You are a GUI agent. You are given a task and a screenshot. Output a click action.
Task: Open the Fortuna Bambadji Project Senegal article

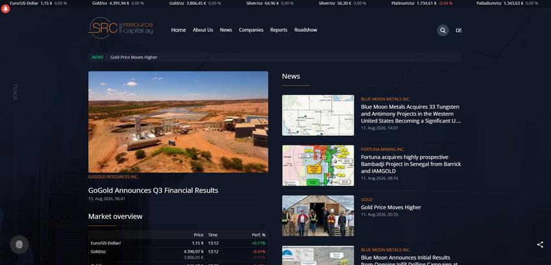[x=411, y=164]
